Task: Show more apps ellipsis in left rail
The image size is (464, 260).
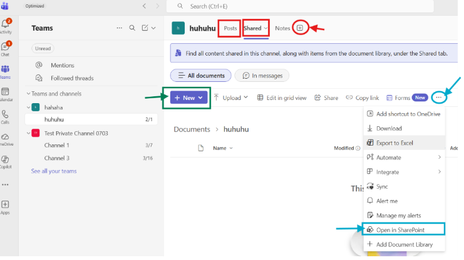Action: click(5, 184)
